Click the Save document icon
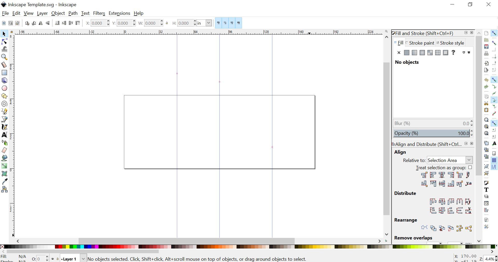Viewport: 498px width, 262px height. 486,47
